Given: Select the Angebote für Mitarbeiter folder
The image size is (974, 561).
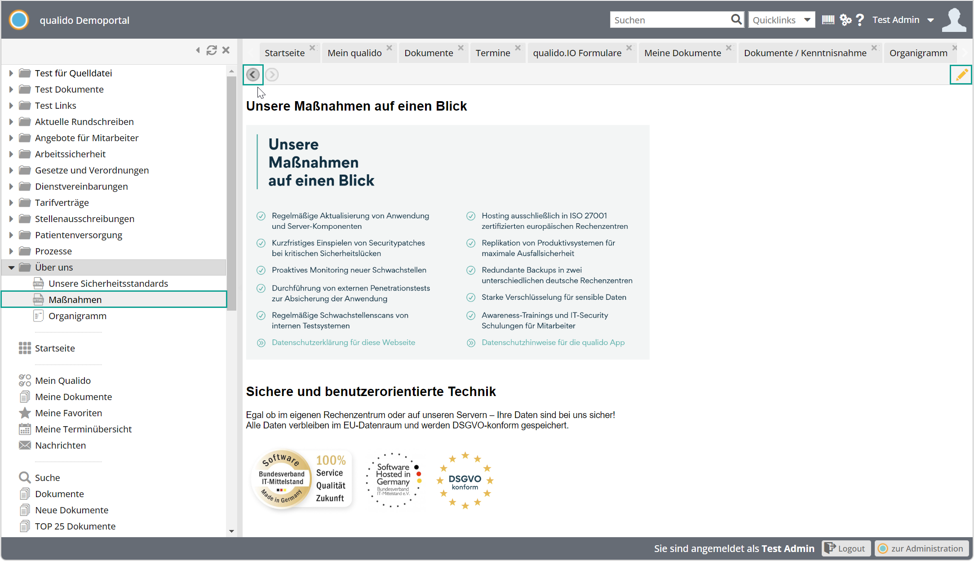Looking at the screenshot, I should [87, 138].
